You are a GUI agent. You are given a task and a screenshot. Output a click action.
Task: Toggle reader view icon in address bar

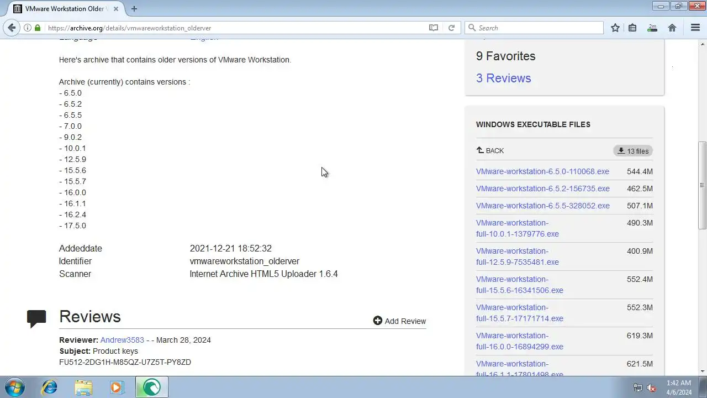coord(434,28)
